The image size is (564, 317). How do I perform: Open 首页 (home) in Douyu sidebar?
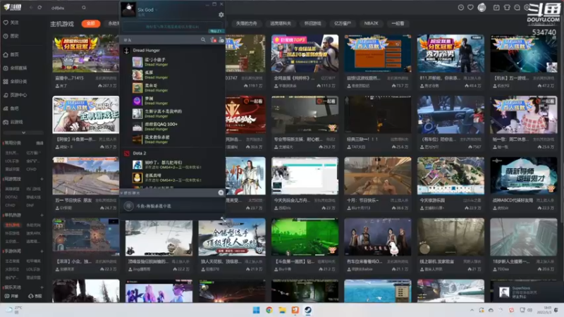(x=11, y=55)
